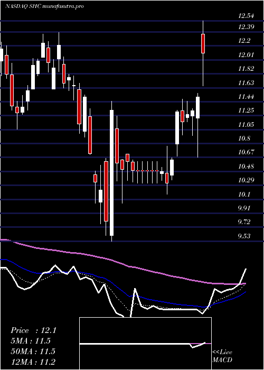The image size is (264, 370).
Task: Click the 11.44 price axis label
Action: click(x=246, y=97)
